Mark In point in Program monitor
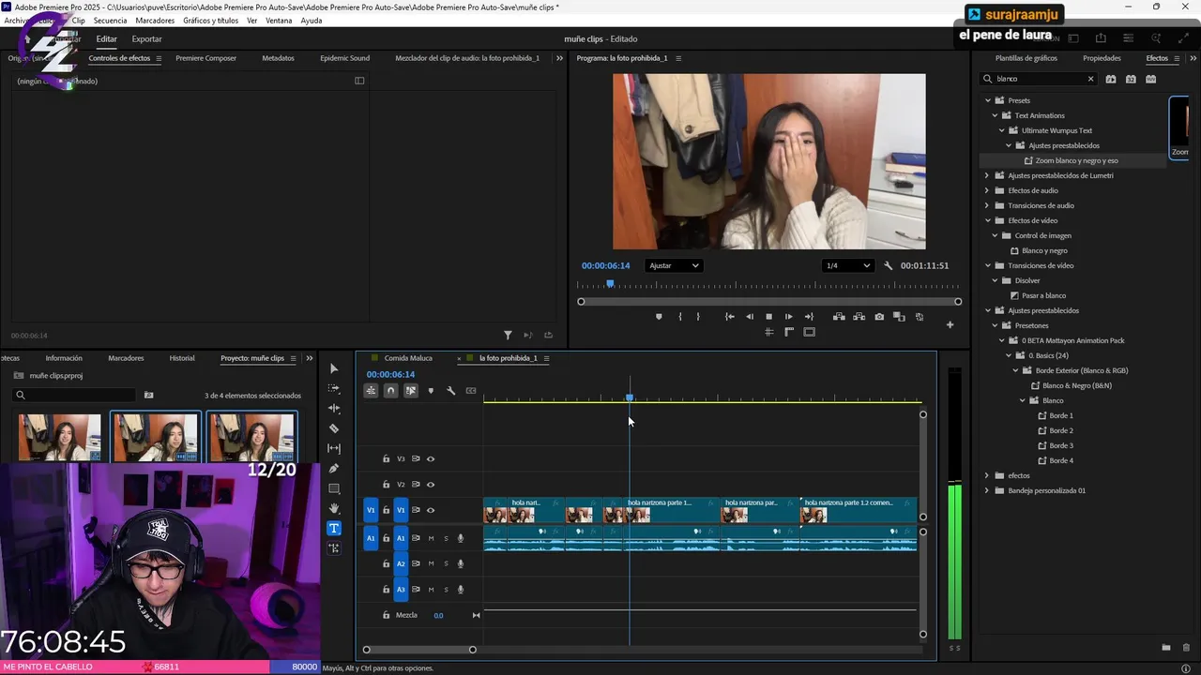 [680, 317]
